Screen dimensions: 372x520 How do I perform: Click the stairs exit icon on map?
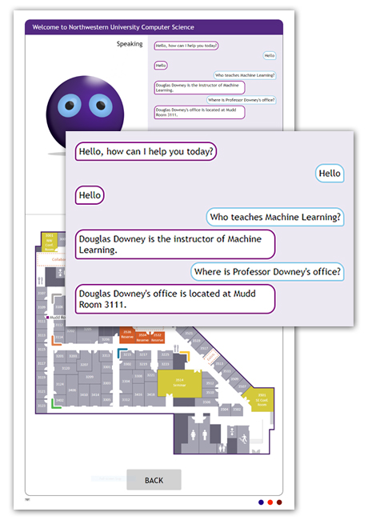coord(244,438)
